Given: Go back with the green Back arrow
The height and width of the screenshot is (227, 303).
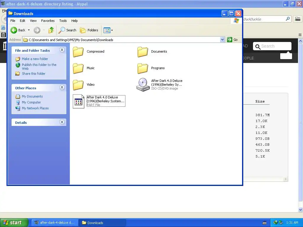Looking at the screenshot, I should pos(18,30).
